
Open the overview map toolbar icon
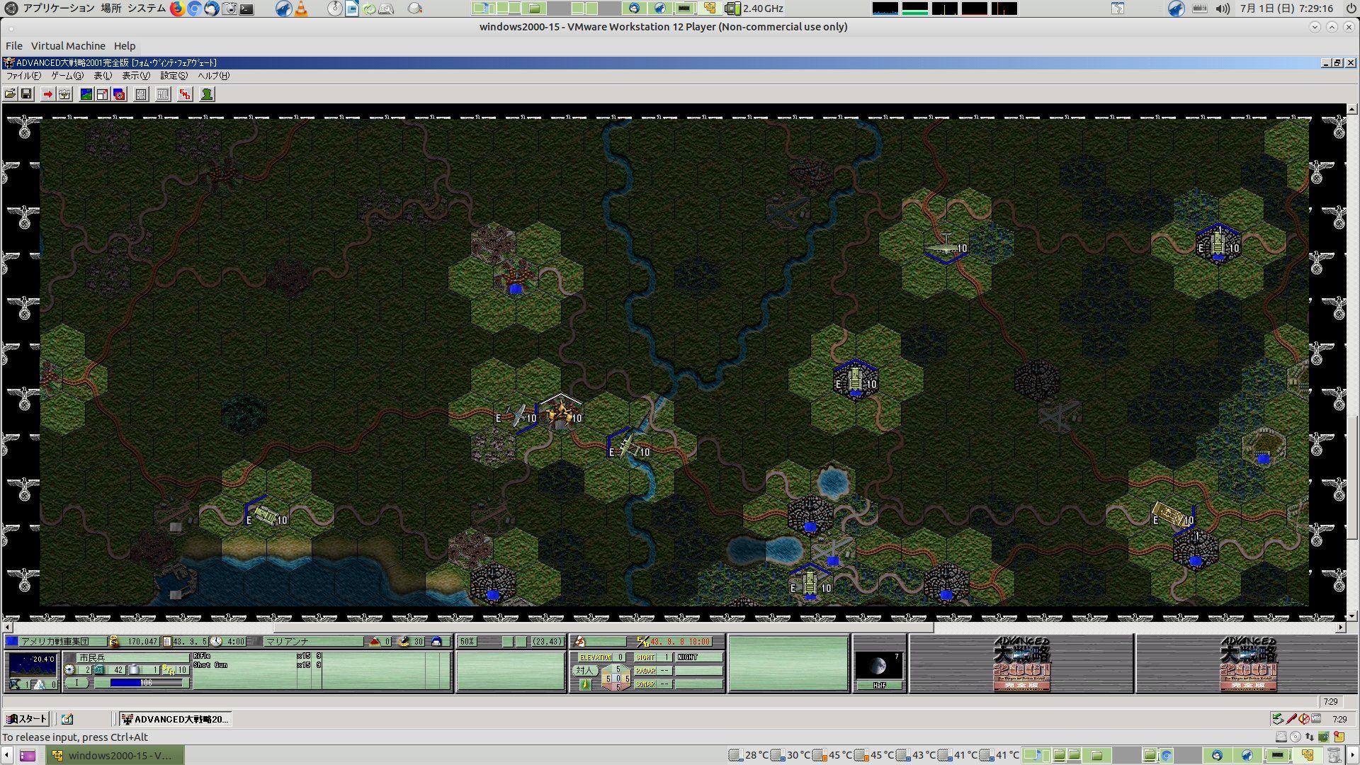click(86, 94)
